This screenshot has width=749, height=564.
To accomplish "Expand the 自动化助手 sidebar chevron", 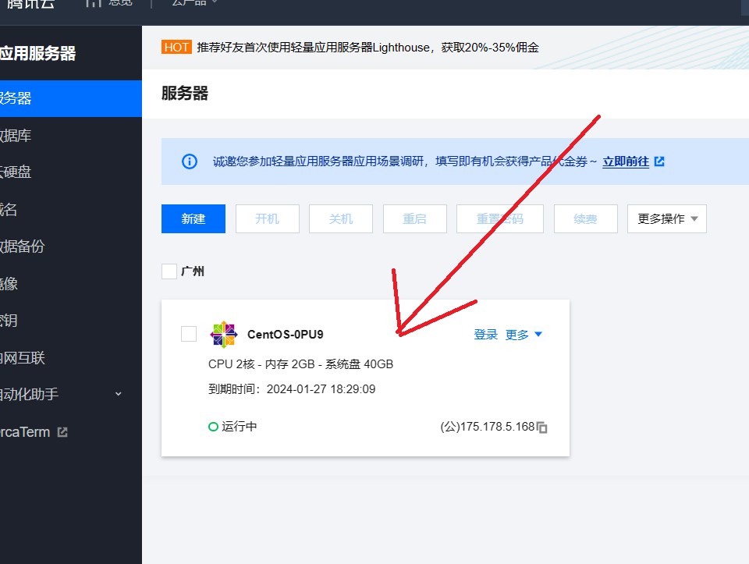I will pyautogui.click(x=118, y=394).
